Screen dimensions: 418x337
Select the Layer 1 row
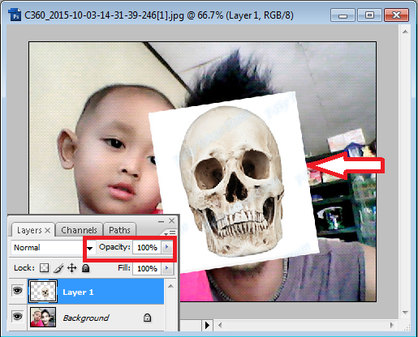[x=96, y=292]
